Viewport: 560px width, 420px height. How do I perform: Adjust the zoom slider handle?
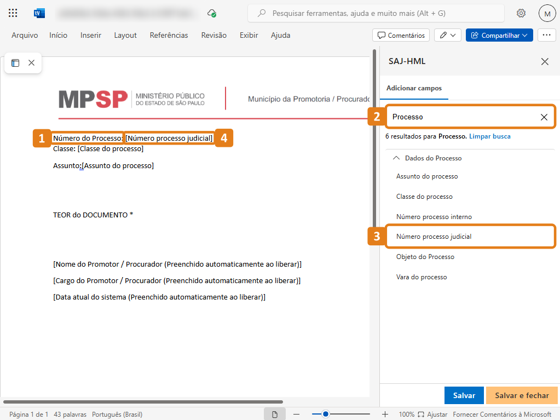(x=326, y=415)
